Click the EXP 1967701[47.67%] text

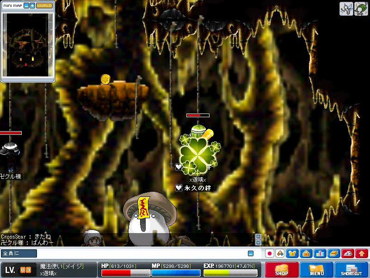tap(229, 265)
